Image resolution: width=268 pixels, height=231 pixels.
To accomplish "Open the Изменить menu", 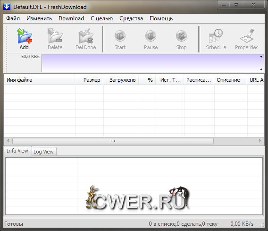I will (x=39, y=18).
